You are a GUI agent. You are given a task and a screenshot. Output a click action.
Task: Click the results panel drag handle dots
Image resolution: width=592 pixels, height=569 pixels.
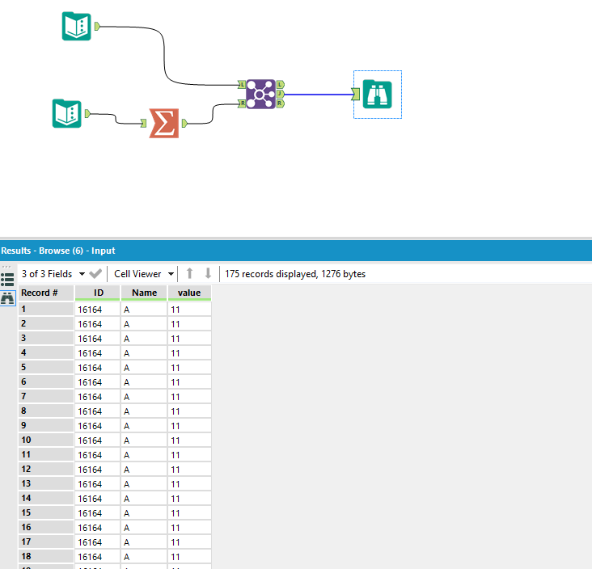[6, 267]
